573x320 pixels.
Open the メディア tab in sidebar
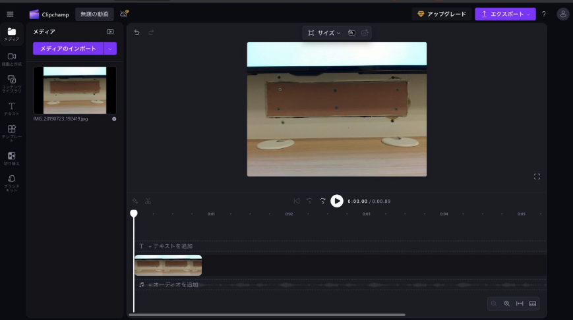tap(12, 34)
